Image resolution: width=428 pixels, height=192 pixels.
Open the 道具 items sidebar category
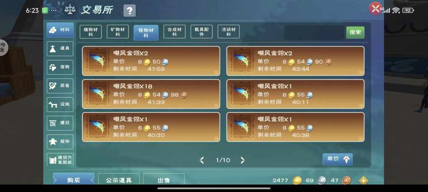pos(60,49)
